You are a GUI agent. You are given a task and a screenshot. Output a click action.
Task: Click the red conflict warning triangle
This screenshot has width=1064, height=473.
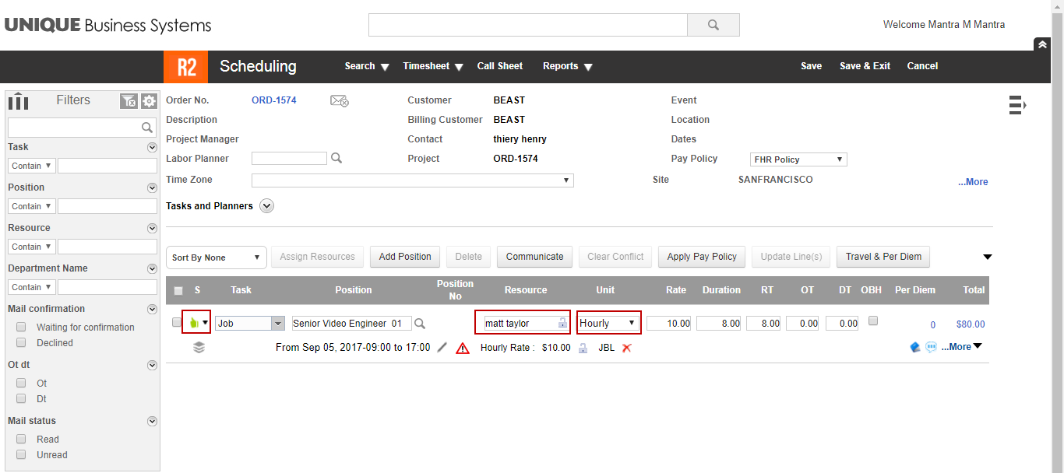pos(463,349)
